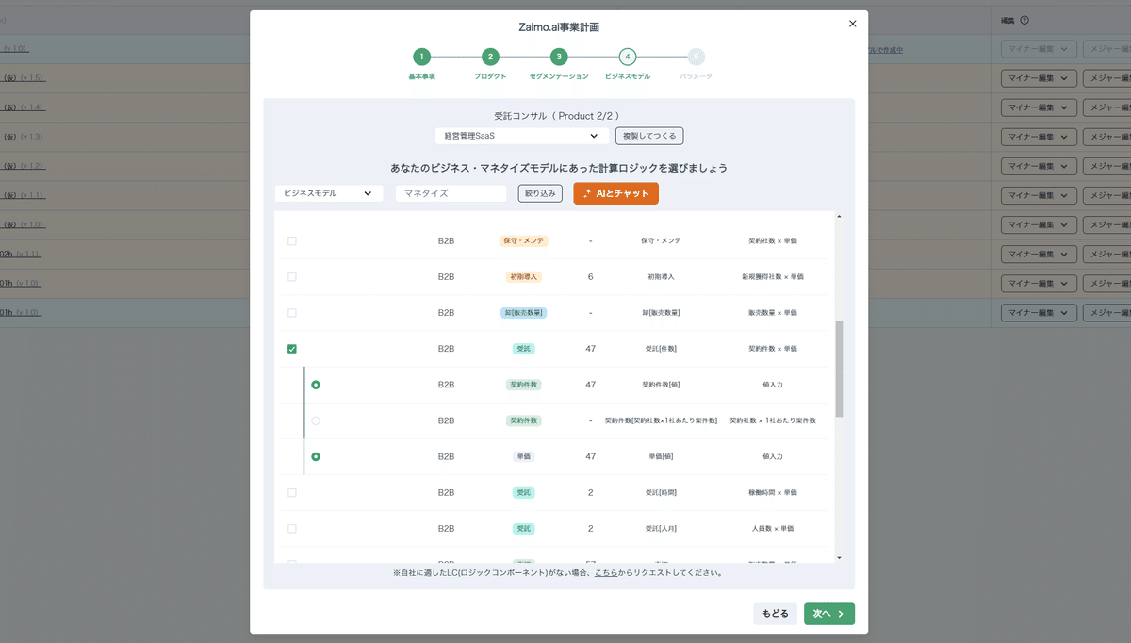Screen dimensions: 1131x643
Task: Open the (仮) (v 1.5) plan link
Action: (x=25, y=78)
